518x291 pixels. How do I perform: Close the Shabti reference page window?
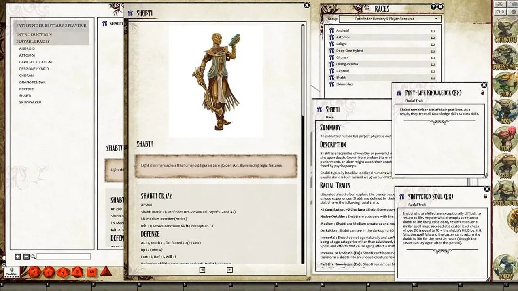point(307,5)
